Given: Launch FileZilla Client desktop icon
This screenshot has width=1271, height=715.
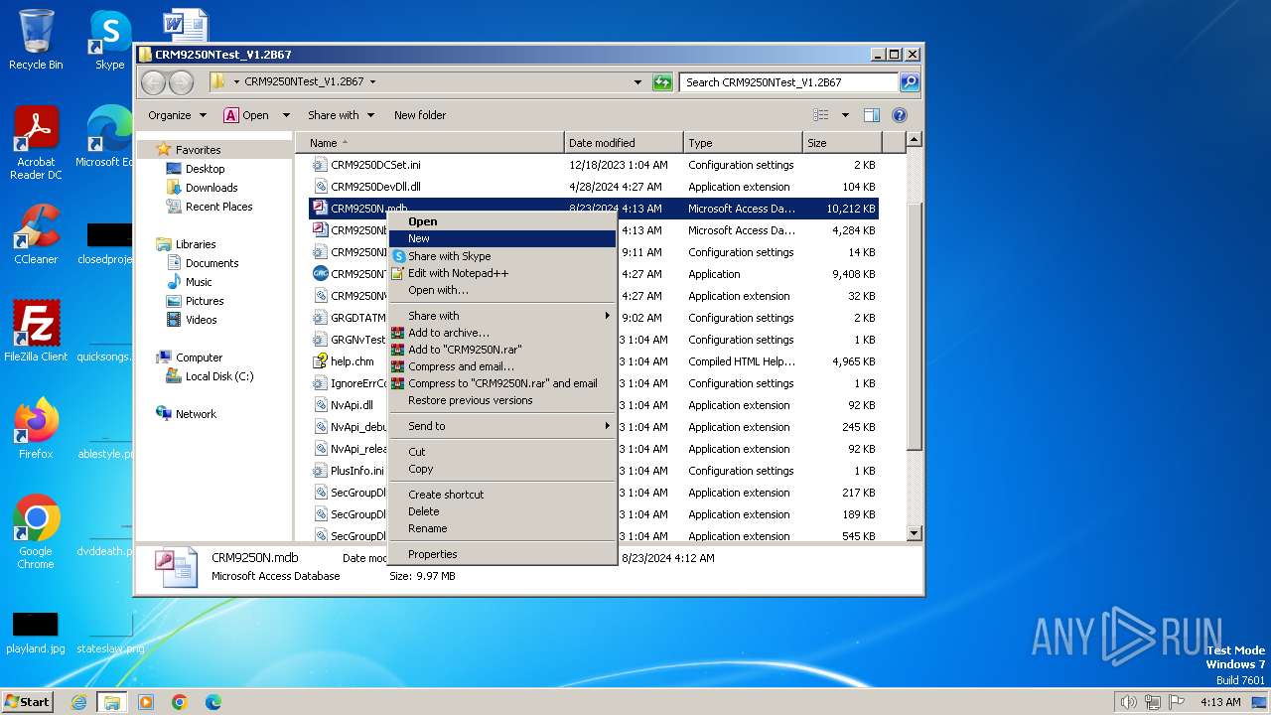Looking at the screenshot, I should [36, 332].
